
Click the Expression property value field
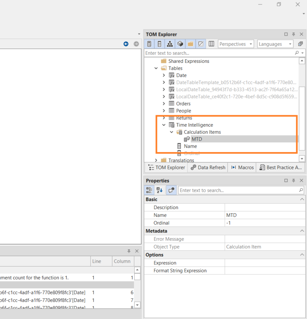coord(265,263)
